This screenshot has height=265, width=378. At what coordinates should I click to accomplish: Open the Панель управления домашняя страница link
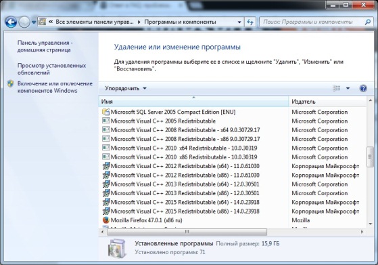[x=45, y=46]
